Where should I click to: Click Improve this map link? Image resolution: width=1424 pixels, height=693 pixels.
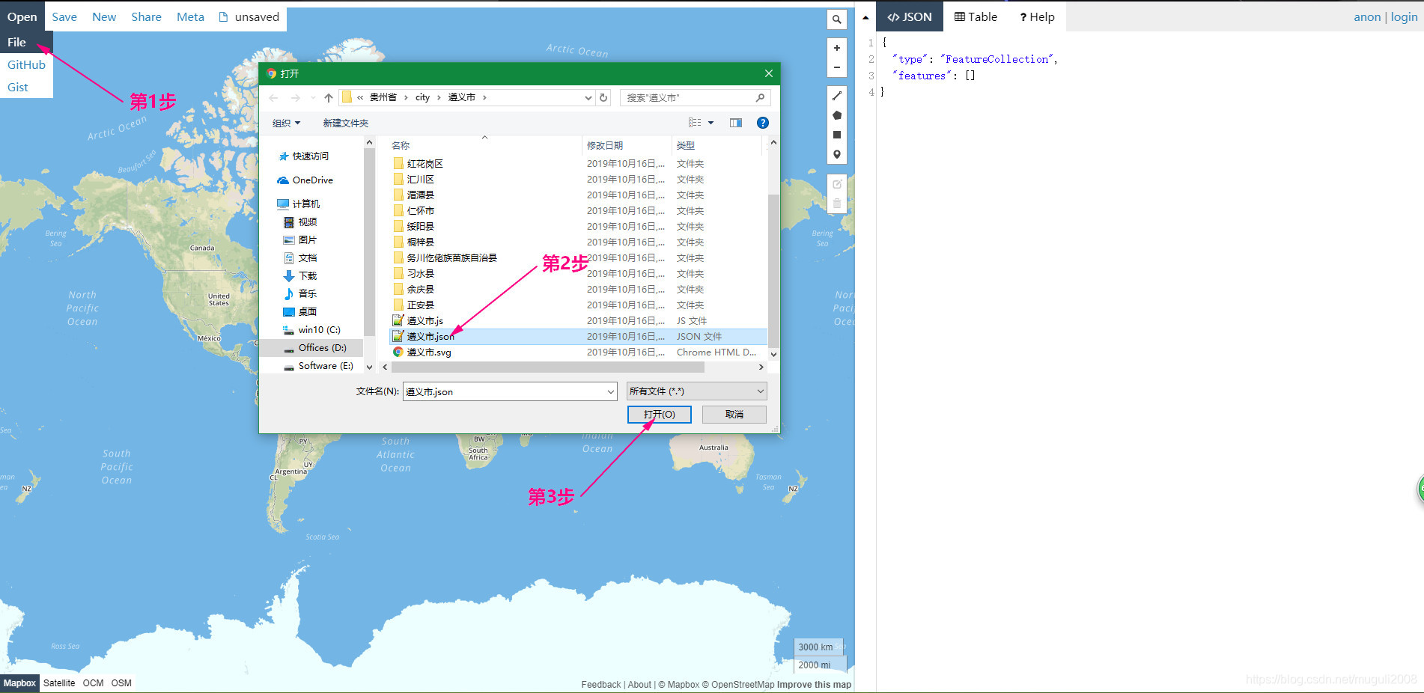(814, 684)
